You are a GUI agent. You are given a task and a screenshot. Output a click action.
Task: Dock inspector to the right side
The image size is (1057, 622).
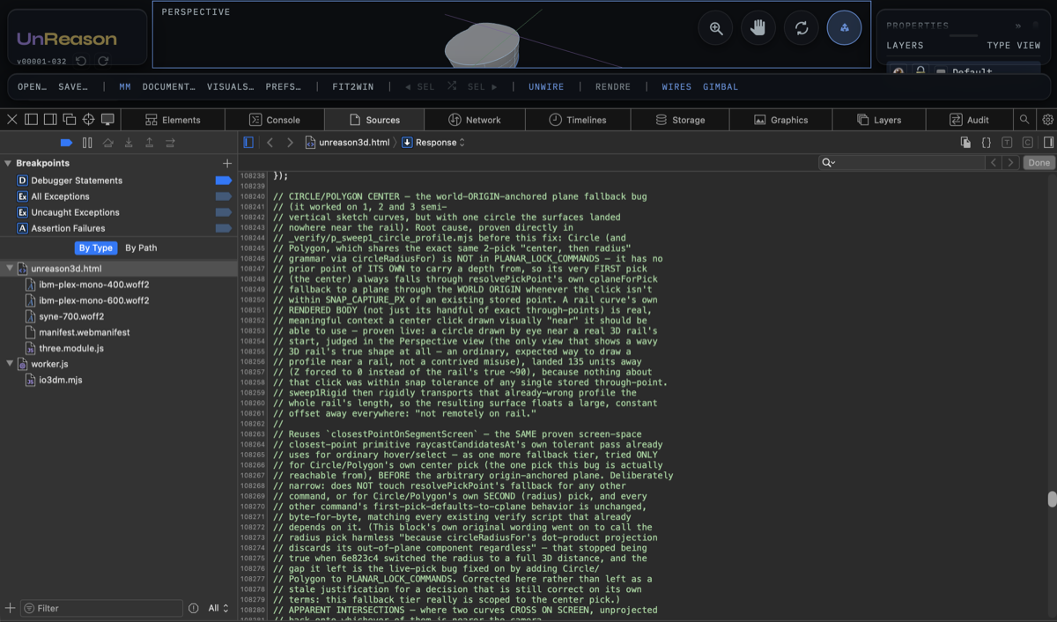[50, 119]
